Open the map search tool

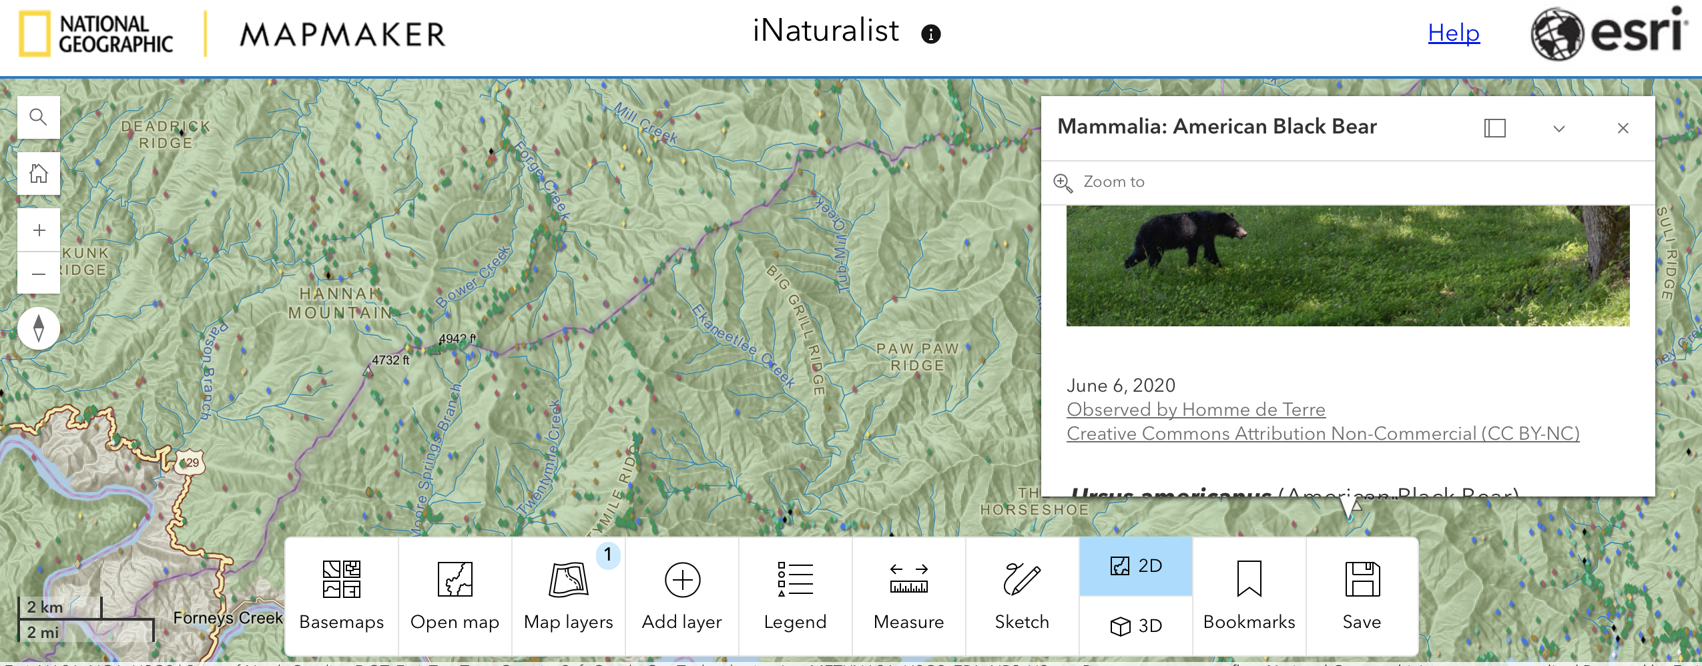[x=39, y=117]
